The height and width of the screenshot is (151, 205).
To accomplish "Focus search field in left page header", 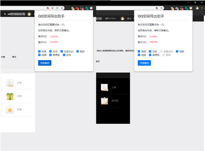I will pyautogui.click(x=16, y=14).
